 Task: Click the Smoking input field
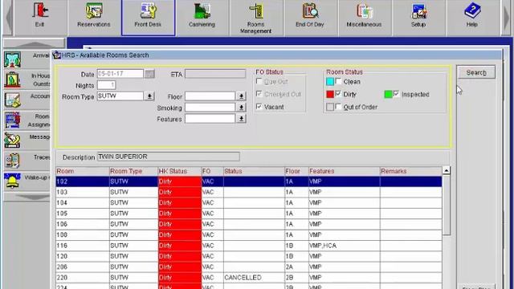tap(210, 107)
